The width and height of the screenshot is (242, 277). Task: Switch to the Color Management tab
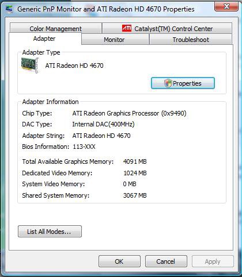coord(56,28)
